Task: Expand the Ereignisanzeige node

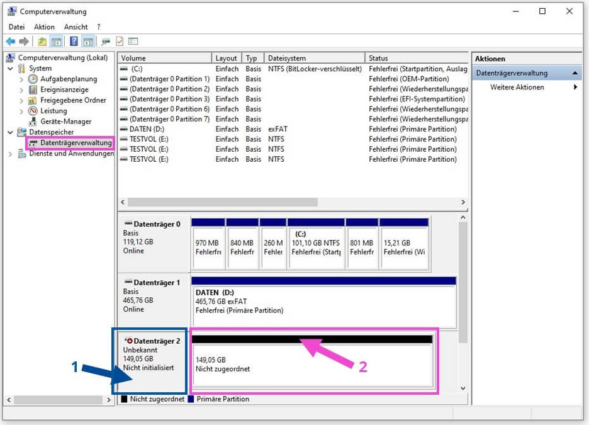Action: coord(21,90)
